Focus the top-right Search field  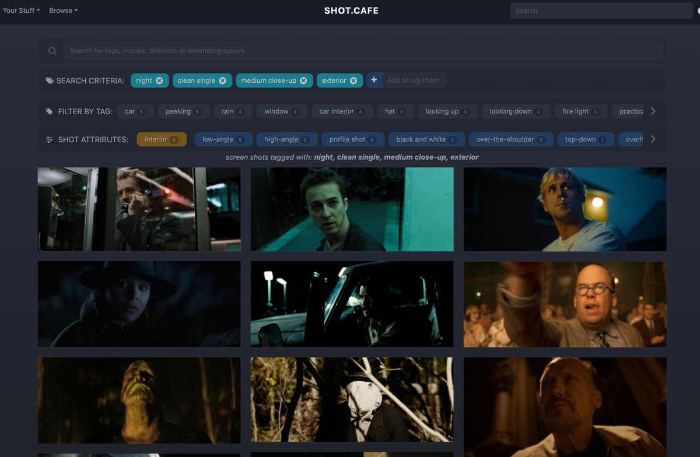pos(601,10)
